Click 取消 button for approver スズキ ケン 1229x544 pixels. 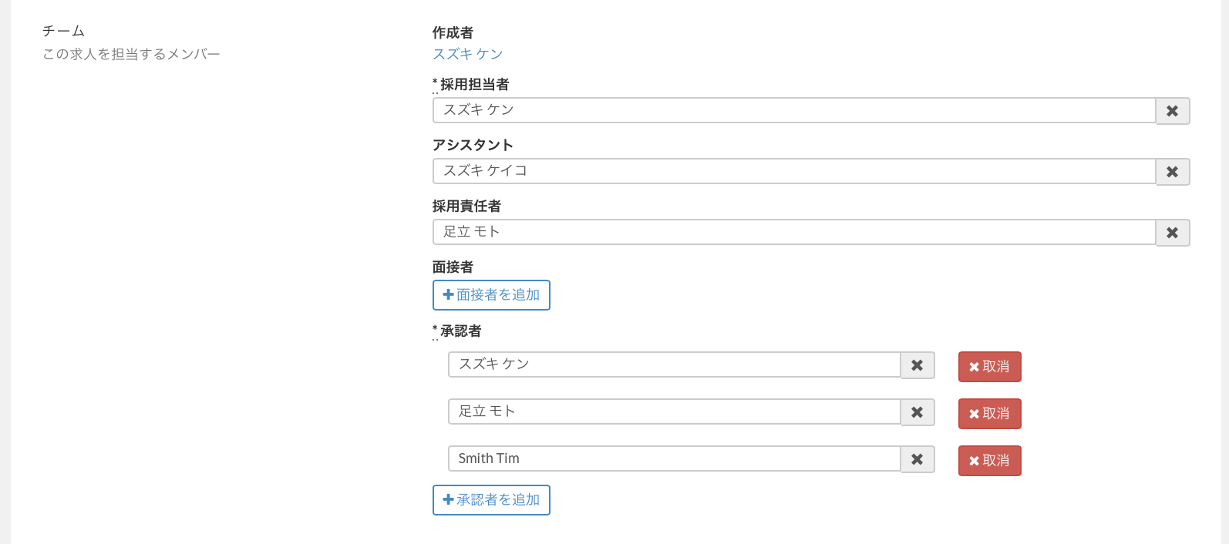(989, 367)
